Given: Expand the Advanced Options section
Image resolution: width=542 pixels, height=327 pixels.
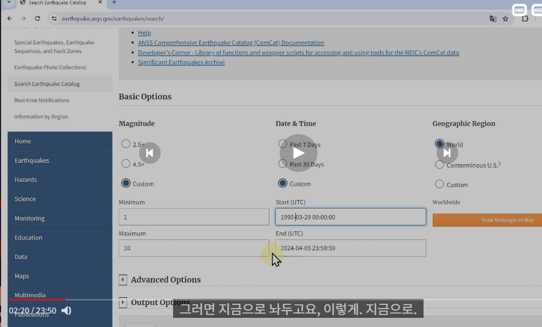Looking at the screenshot, I should point(123,279).
